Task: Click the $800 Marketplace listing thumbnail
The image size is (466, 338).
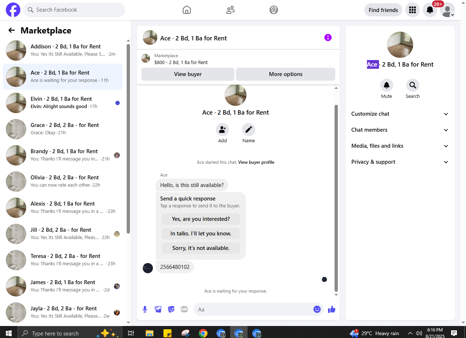Action: [146, 58]
